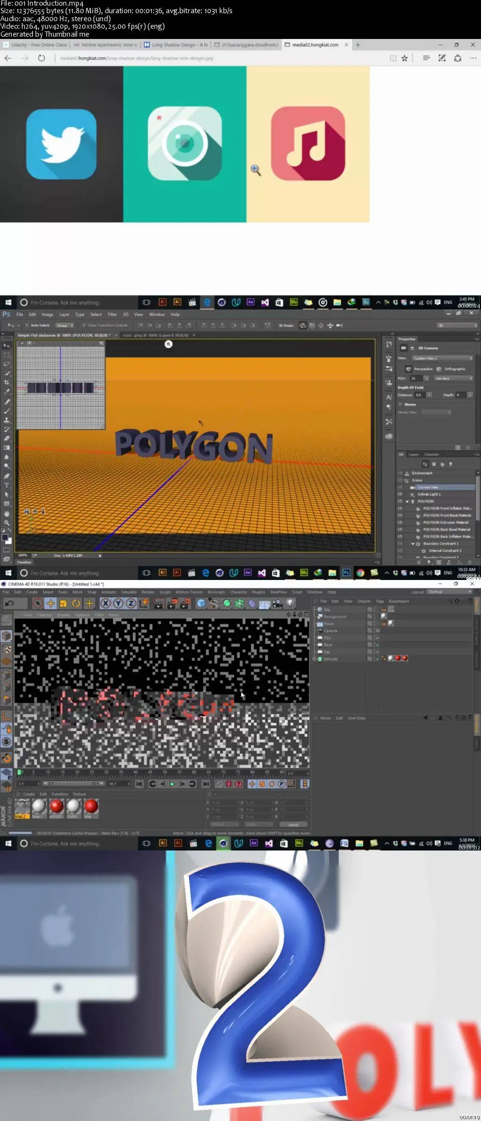481x1121 pixels.
Task: Switch to the Layers tab in Photoshop
Action: tap(414, 455)
